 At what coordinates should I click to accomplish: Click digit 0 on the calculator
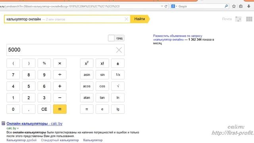click(13, 109)
